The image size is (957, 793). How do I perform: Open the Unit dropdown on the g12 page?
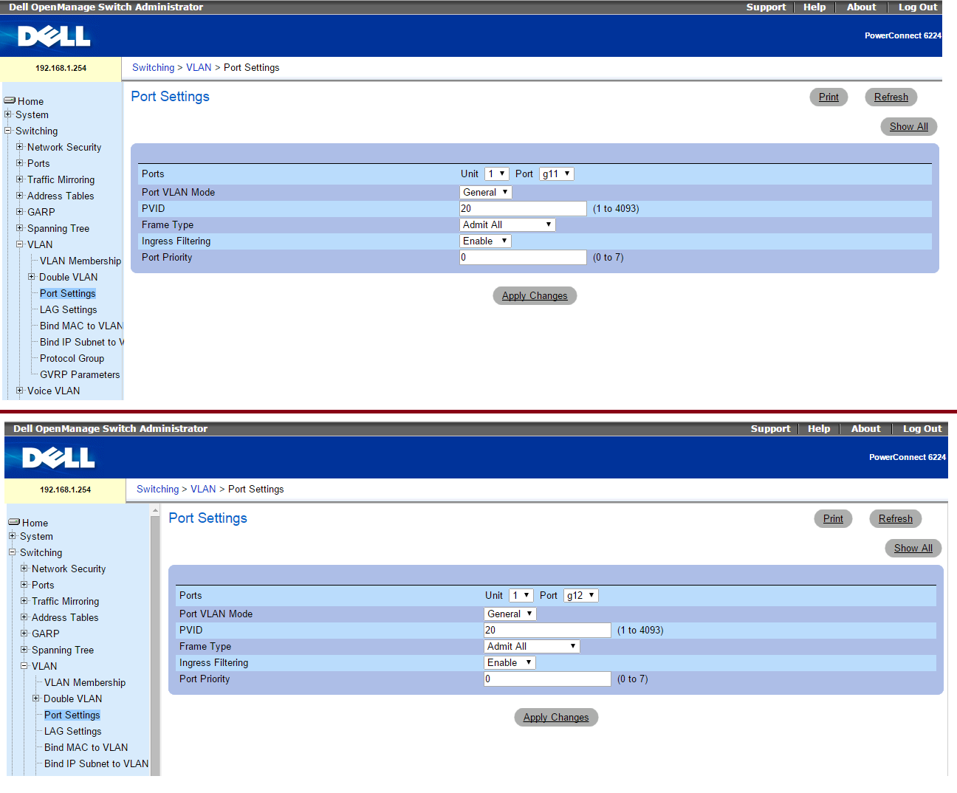click(521, 596)
